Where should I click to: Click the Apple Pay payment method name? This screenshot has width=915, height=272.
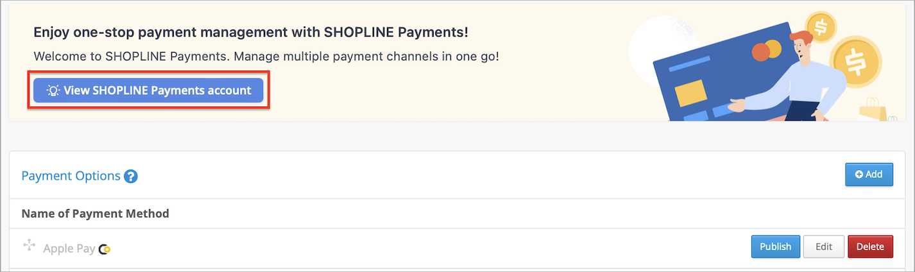coord(69,248)
